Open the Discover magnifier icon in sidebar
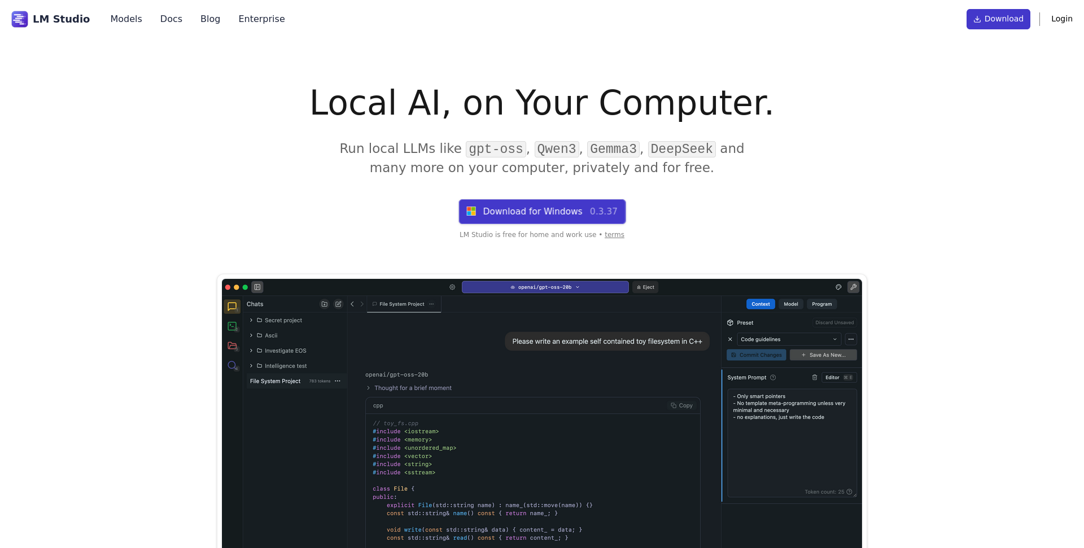1084x548 pixels. [232, 366]
